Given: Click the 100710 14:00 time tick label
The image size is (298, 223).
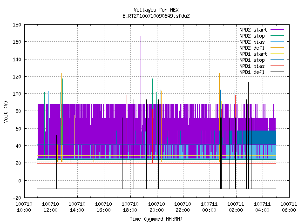Looking at the screenshot, I should tap(77, 207).
